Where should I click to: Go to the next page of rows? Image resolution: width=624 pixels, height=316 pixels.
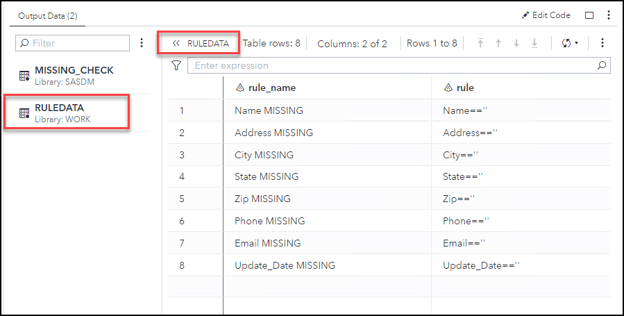pyautogui.click(x=516, y=43)
